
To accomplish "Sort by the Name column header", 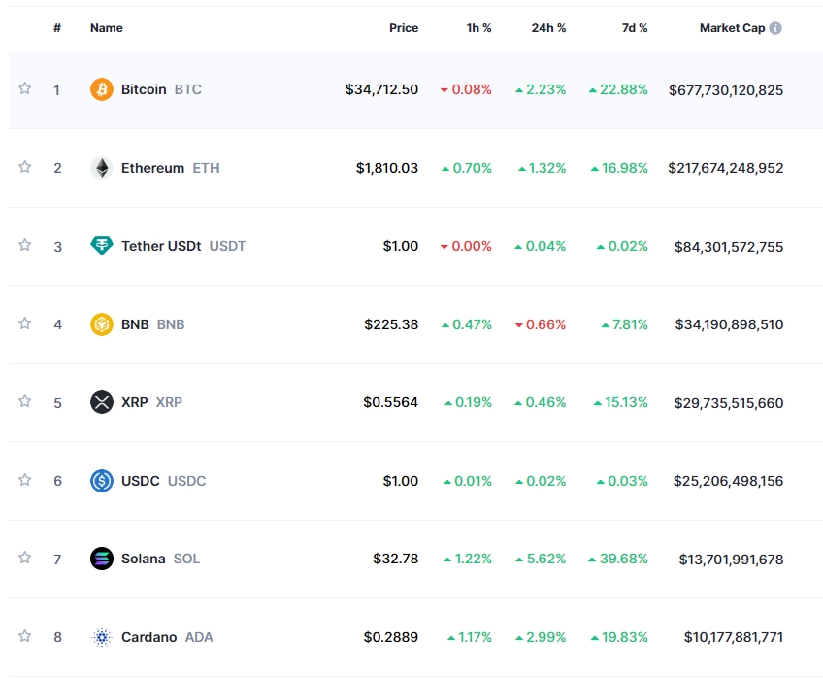I will click(x=107, y=28).
